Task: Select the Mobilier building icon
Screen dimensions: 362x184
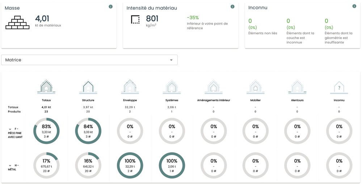Action: 256,87
